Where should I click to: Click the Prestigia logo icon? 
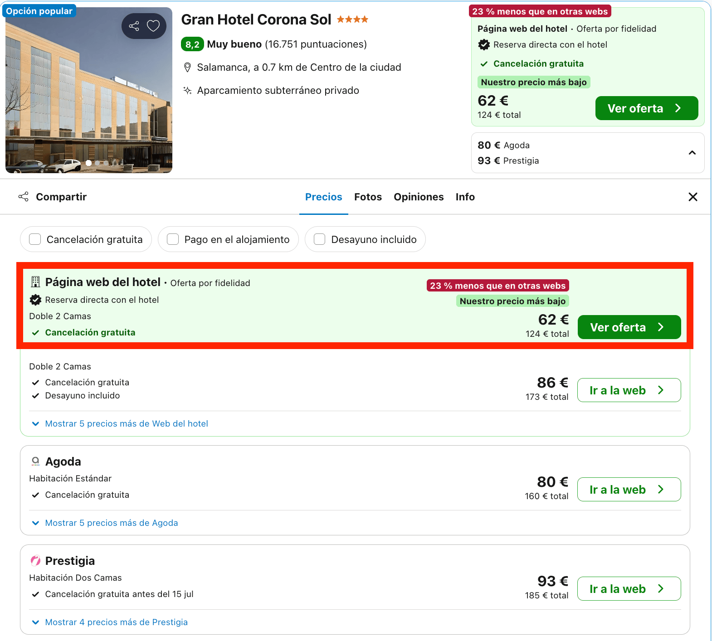tap(35, 561)
